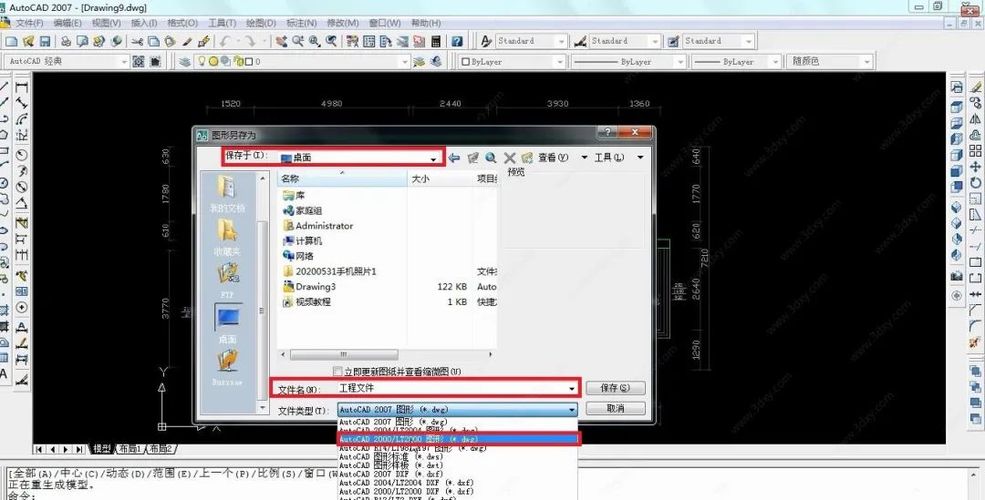Open the ByLayer linetype dropdown
Image resolution: width=985 pixels, height=500 pixels.
point(679,62)
